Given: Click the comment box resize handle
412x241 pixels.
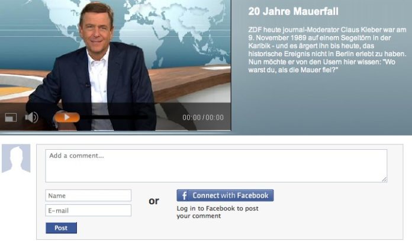Looking at the screenshot, I should click(384, 179).
